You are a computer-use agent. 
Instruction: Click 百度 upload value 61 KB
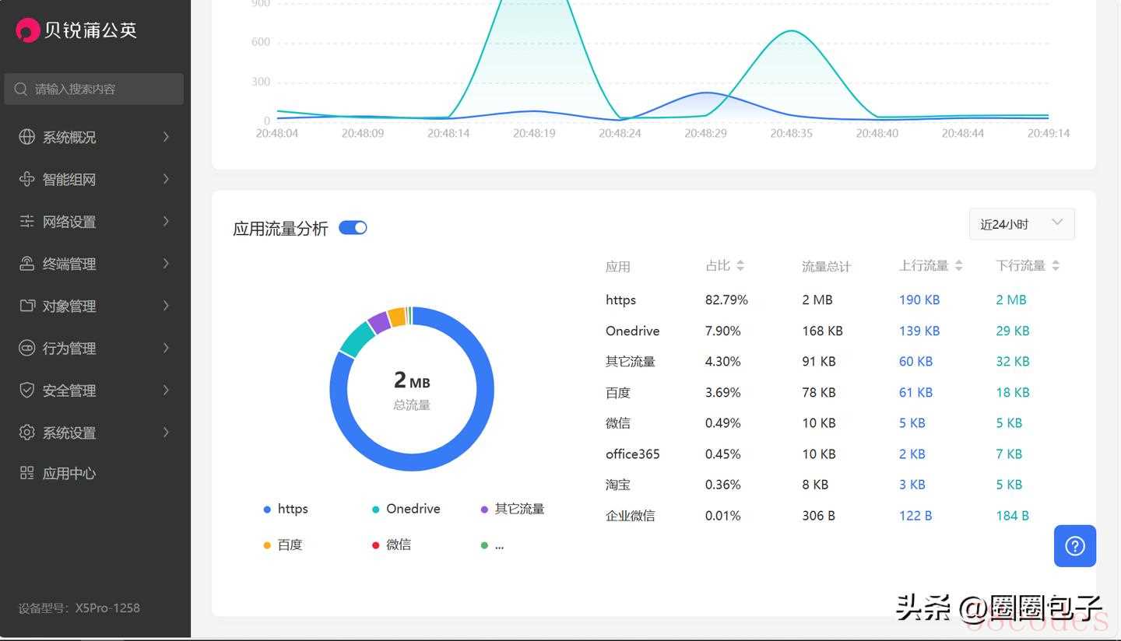[x=915, y=392]
